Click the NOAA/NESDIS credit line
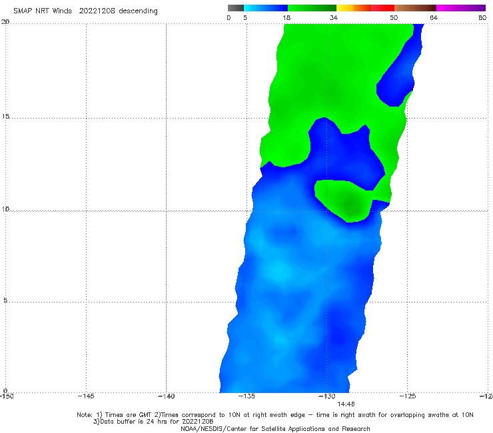 (275, 429)
